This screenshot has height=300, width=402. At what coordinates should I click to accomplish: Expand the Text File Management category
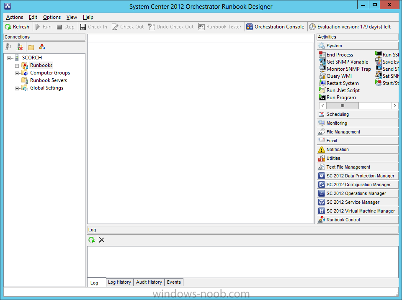357,167
